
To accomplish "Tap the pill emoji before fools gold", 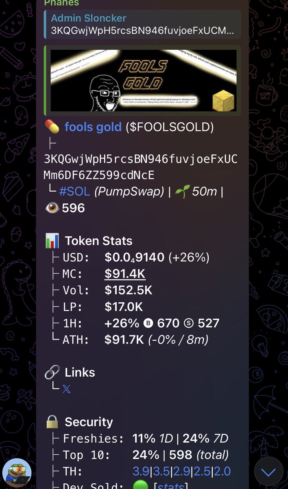I will tap(52, 127).
